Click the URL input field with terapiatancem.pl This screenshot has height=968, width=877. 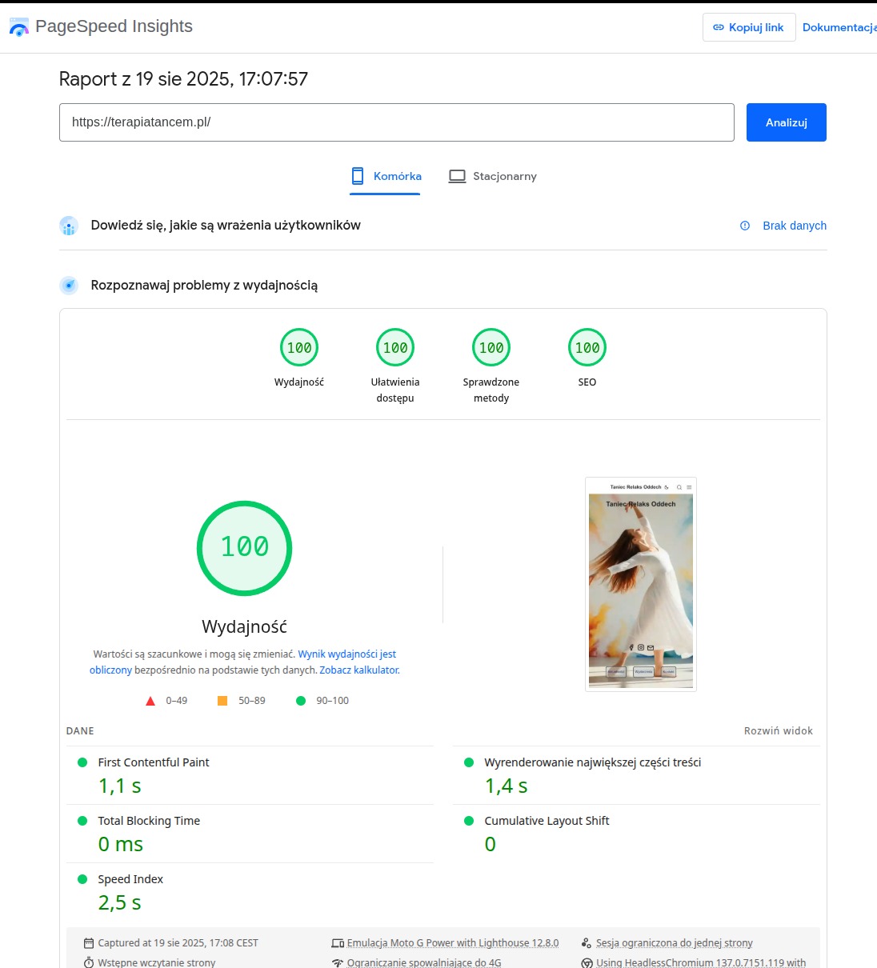pos(396,122)
